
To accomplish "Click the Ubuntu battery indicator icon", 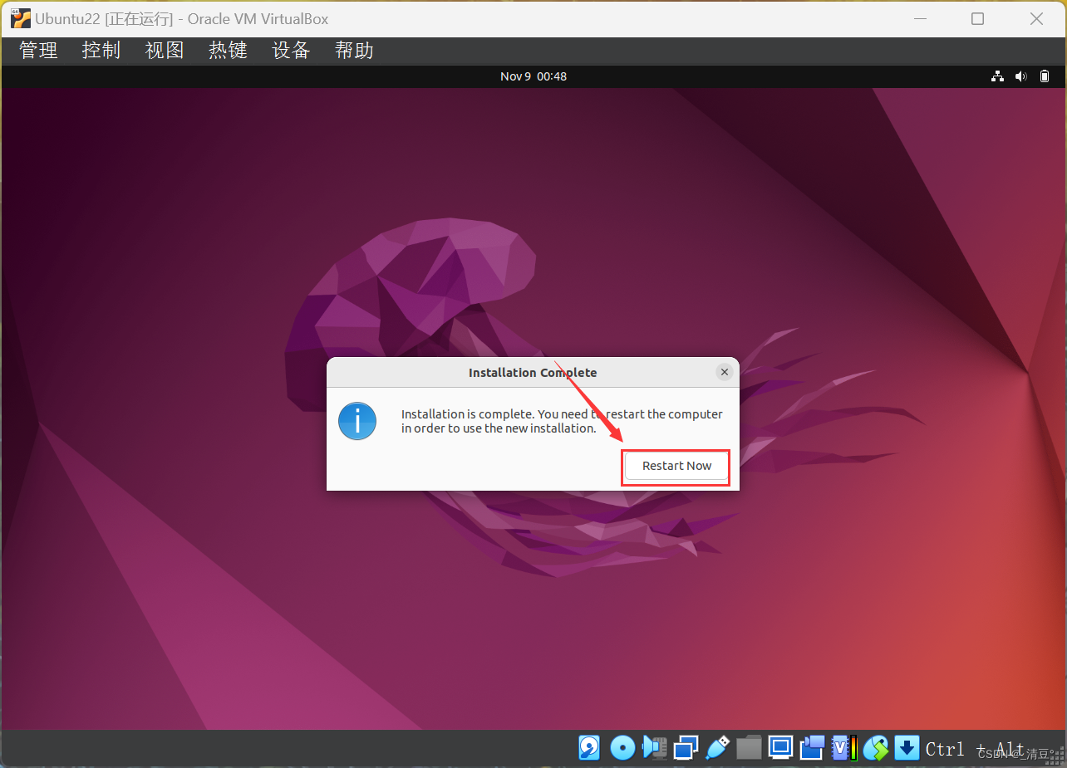I will (x=1045, y=76).
